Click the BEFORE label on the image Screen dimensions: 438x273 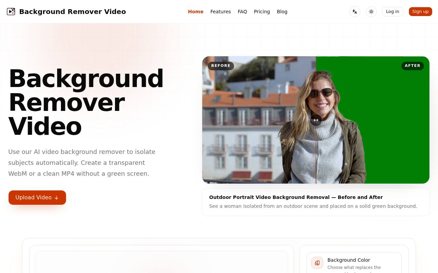pyautogui.click(x=221, y=66)
